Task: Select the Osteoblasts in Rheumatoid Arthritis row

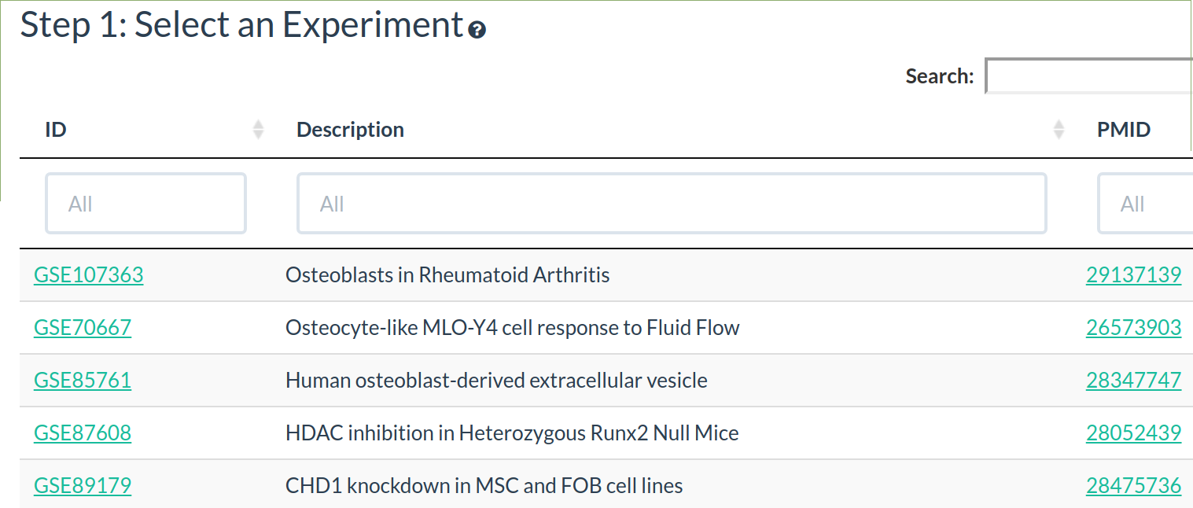Action: 447,275
